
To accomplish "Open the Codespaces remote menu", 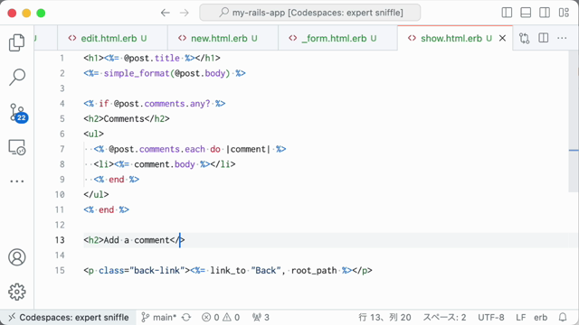I will (x=69, y=317).
